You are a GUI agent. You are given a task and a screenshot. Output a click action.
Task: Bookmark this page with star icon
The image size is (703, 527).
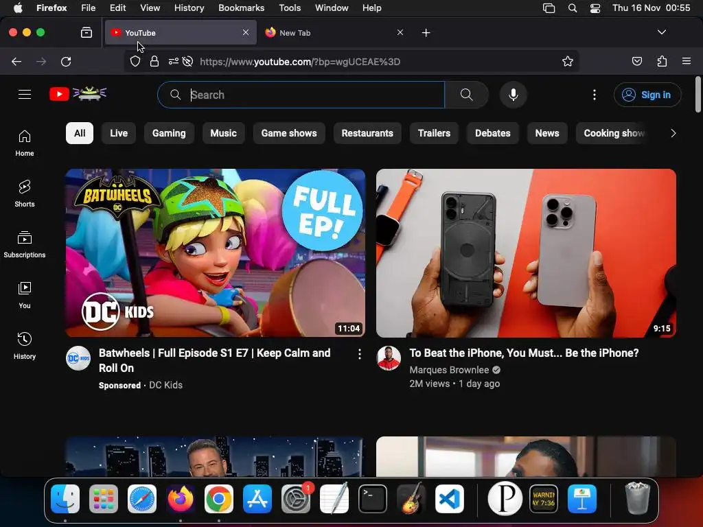(568, 61)
